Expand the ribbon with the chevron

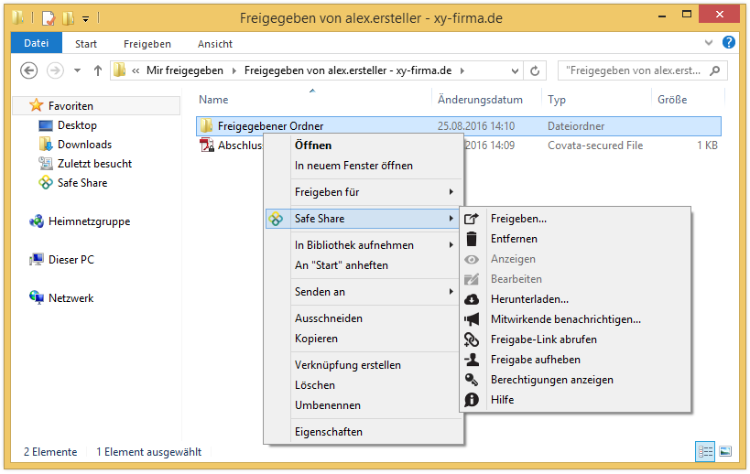[x=709, y=42]
